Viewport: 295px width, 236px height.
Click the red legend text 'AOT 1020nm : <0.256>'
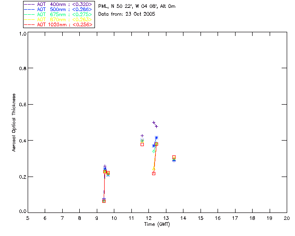tap(65, 24)
